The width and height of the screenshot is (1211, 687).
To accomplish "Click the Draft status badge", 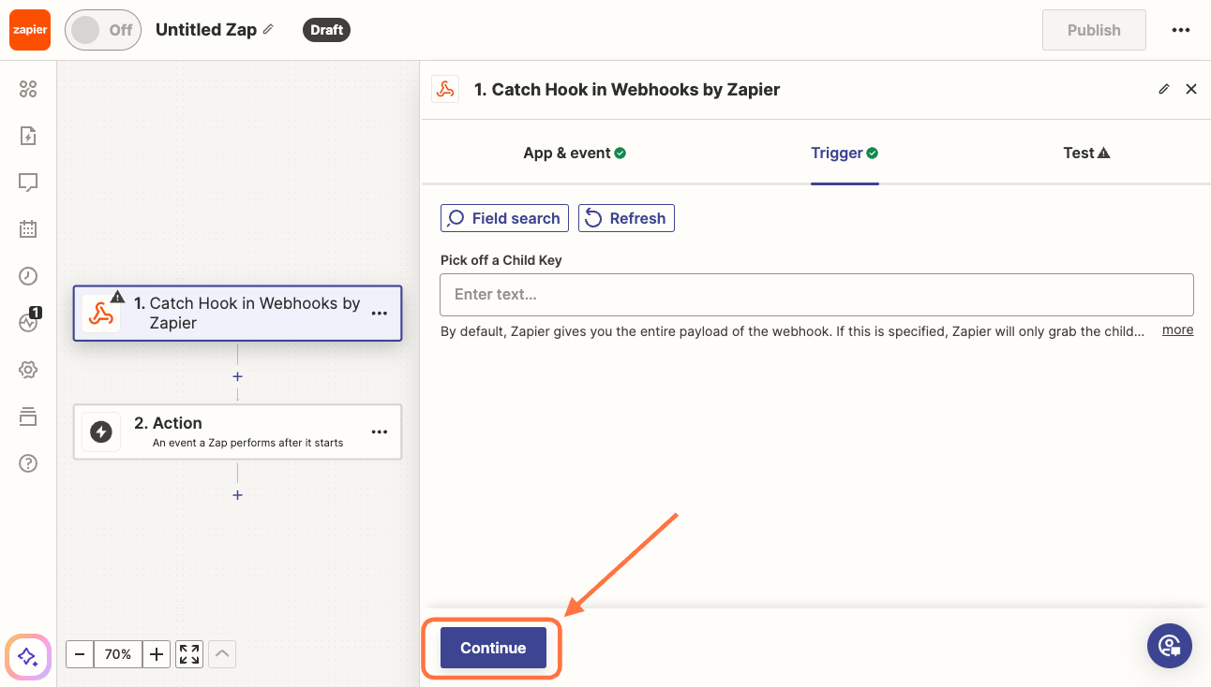I will click(326, 30).
